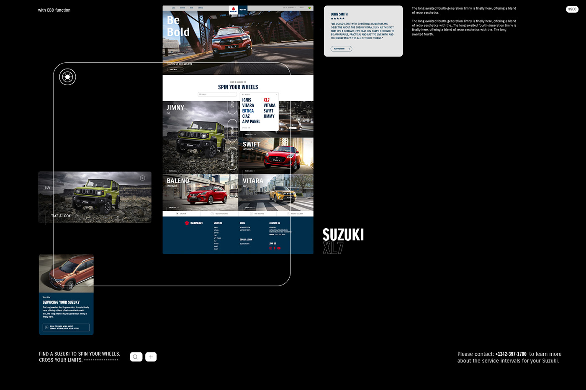Click the plus circle on the sedan card
This screenshot has width=586, height=390.
click(x=308, y=106)
